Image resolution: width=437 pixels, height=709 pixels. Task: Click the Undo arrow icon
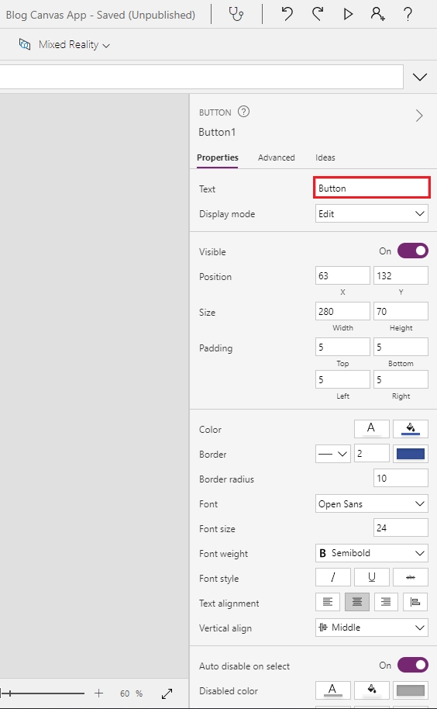[x=287, y=14]
